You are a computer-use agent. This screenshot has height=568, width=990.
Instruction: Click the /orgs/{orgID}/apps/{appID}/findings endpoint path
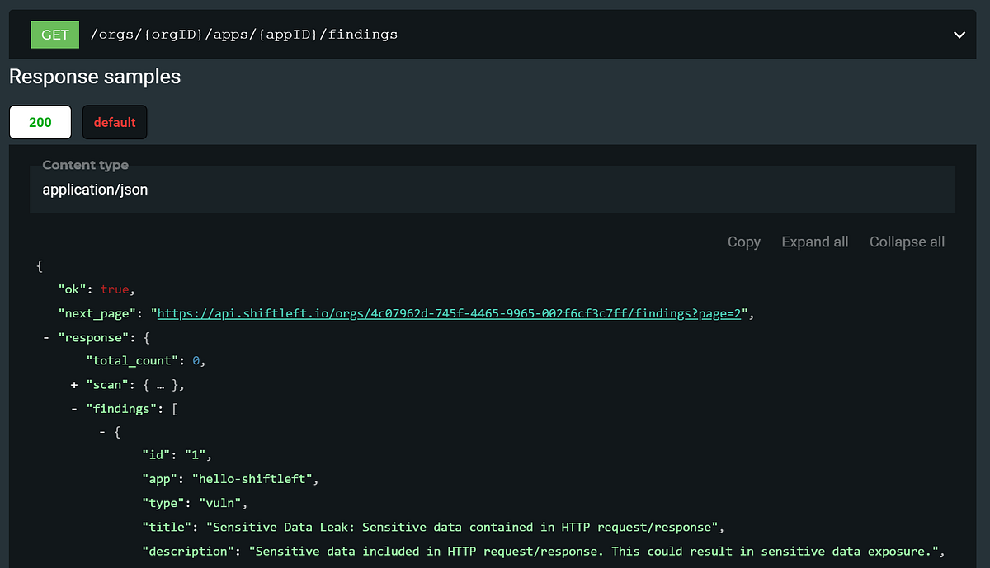[x=244, y=35]
